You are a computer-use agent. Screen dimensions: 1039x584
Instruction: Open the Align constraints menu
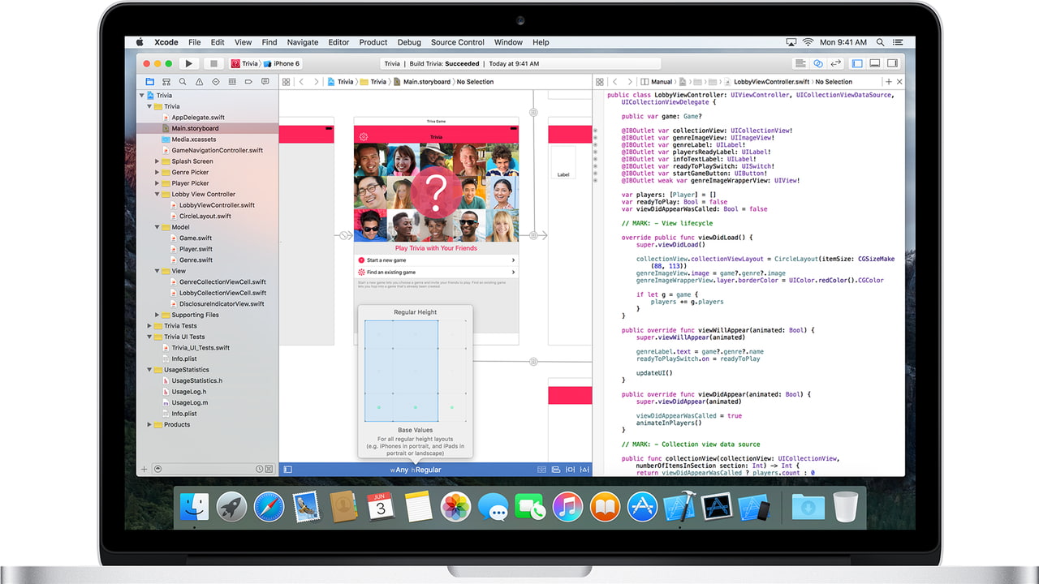(555, 469)
